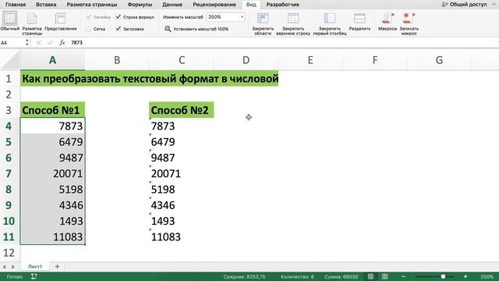
Task: Select the Лист1 sheet tab
Action: coord(35,266)
